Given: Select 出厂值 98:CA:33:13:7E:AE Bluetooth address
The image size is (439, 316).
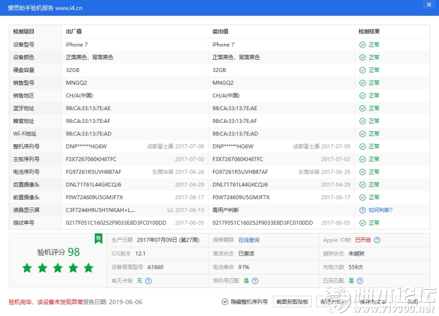Looking at the screenshot, I should 88,108.
